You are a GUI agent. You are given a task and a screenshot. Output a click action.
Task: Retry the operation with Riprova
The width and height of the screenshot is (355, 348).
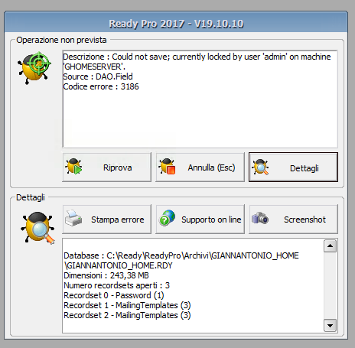click(x=106, y=167)
